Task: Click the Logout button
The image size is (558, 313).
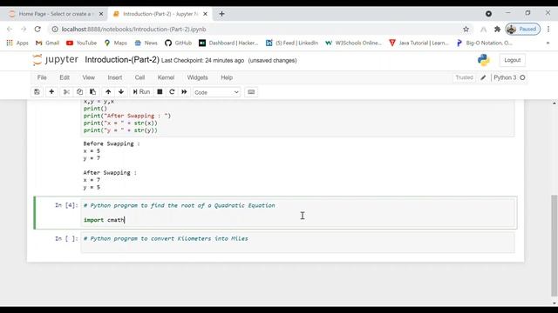Action: pyautogui.click(x=512, y=60)
